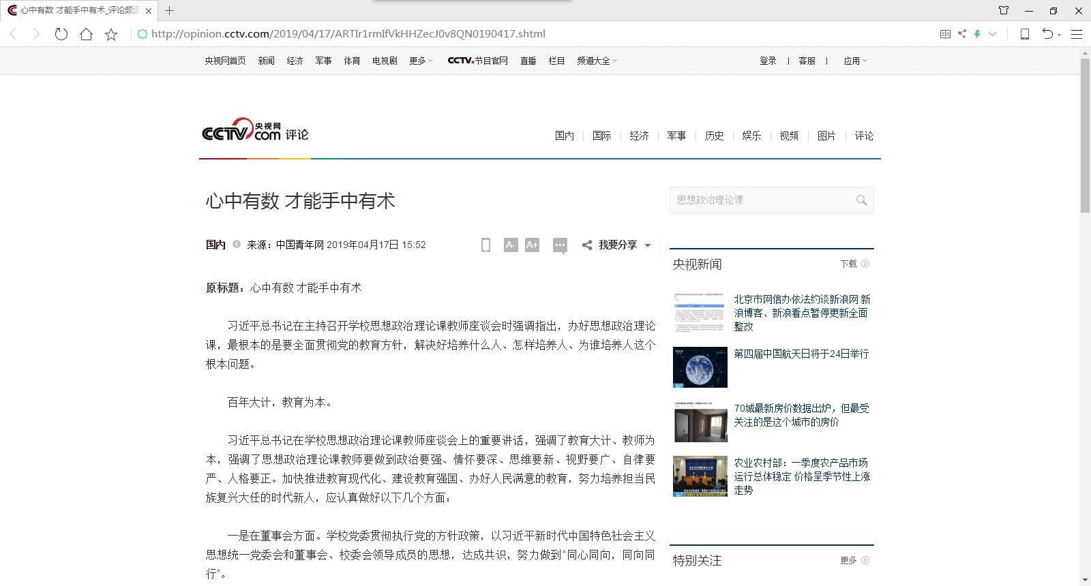Expand the 应用 apps dropdown
Image resolution: width=1091 pixels, height=586 pixels.
pyautogui.click(x=855, y=61)
